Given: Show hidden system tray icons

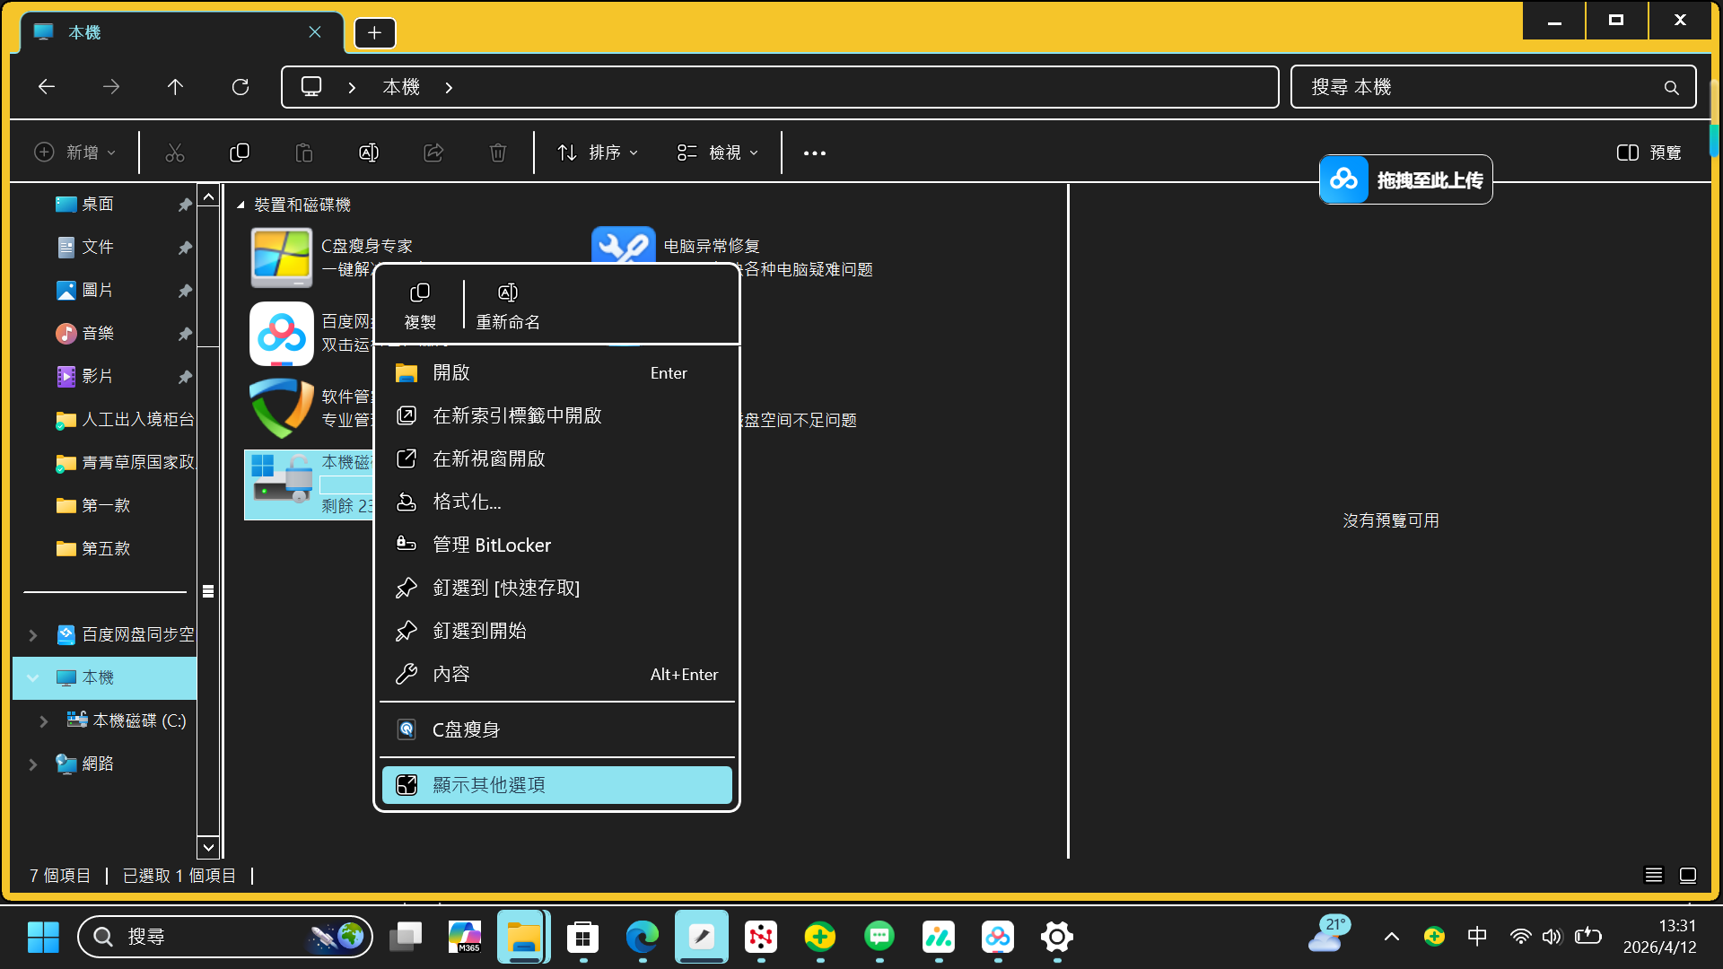Looking at the screenshot, I should tap(1391, 937).
